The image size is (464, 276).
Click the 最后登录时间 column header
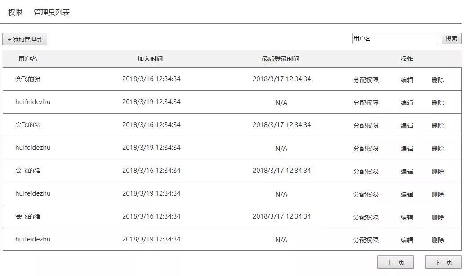tap(281, 59)
